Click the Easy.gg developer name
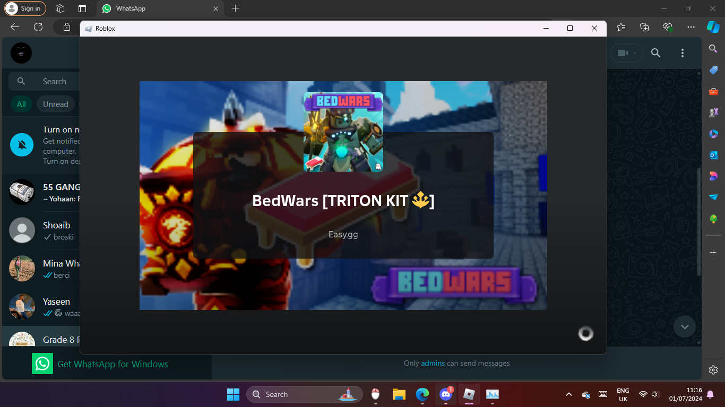The height and width of the screenshot is (407, 725). pos(343,234)
